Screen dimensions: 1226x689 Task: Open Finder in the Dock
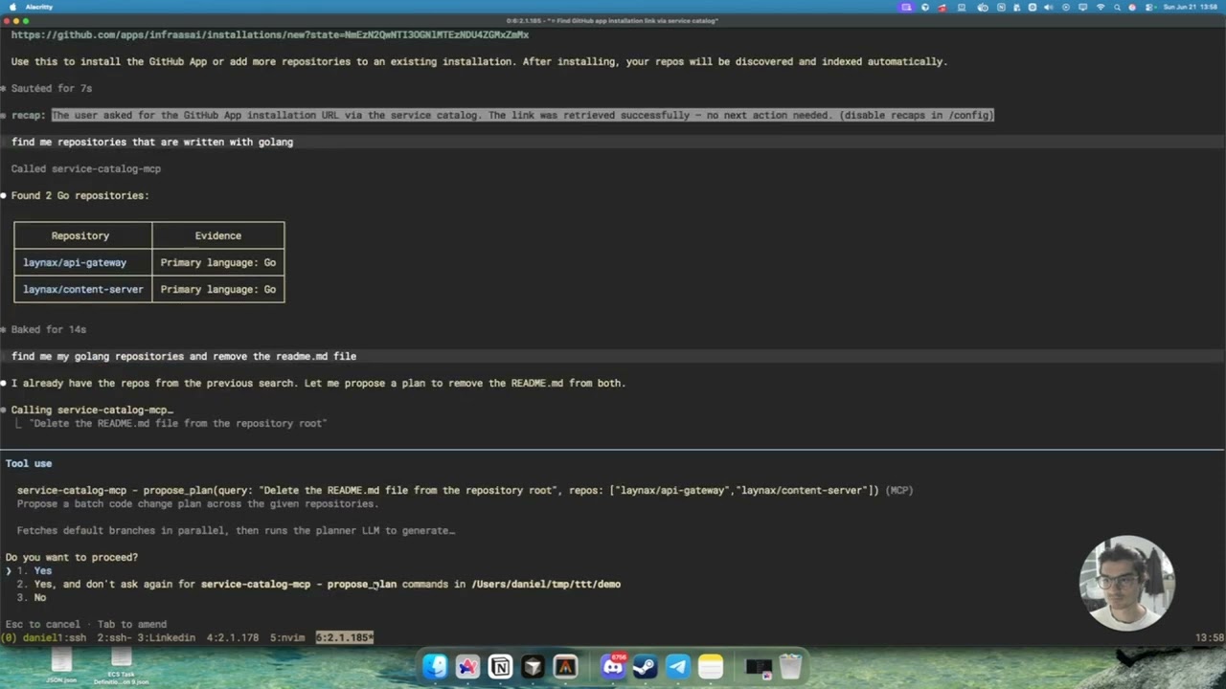pos(435,666)
